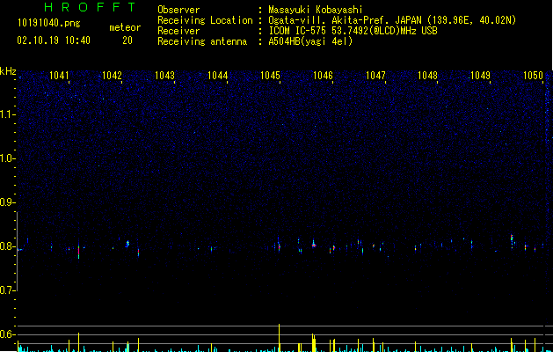Screen dimensions: 553x352
Task: Click the A504HB antenna value
Action: coord(310,41)
